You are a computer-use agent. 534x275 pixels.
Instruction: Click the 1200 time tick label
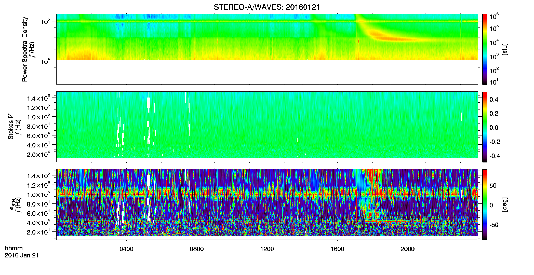coord(267,249)
